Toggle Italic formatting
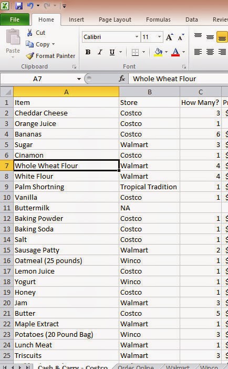This screenshot has width=228, height=369. (x=100, y=52)
